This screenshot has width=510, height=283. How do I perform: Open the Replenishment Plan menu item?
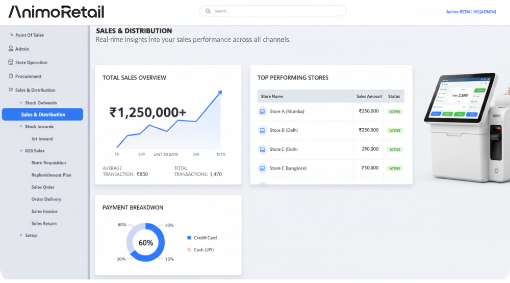coord(51,175)
